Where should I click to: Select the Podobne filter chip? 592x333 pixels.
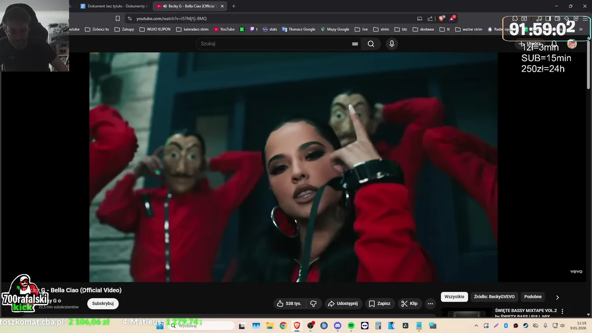(x=533, y=297)
